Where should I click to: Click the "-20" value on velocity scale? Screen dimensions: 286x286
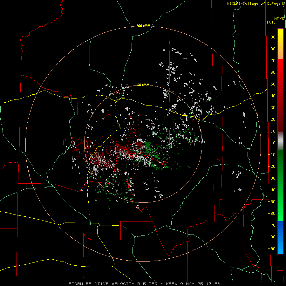[x=272, y=167]
